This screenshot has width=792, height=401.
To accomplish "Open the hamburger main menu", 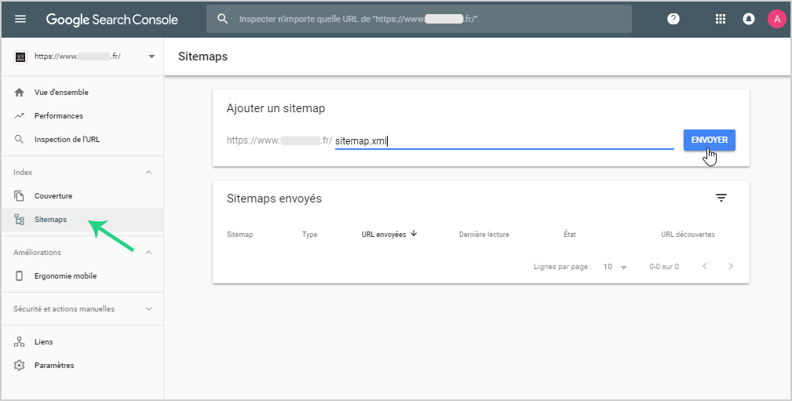I will pyautogui.click(x=20, y=19).
